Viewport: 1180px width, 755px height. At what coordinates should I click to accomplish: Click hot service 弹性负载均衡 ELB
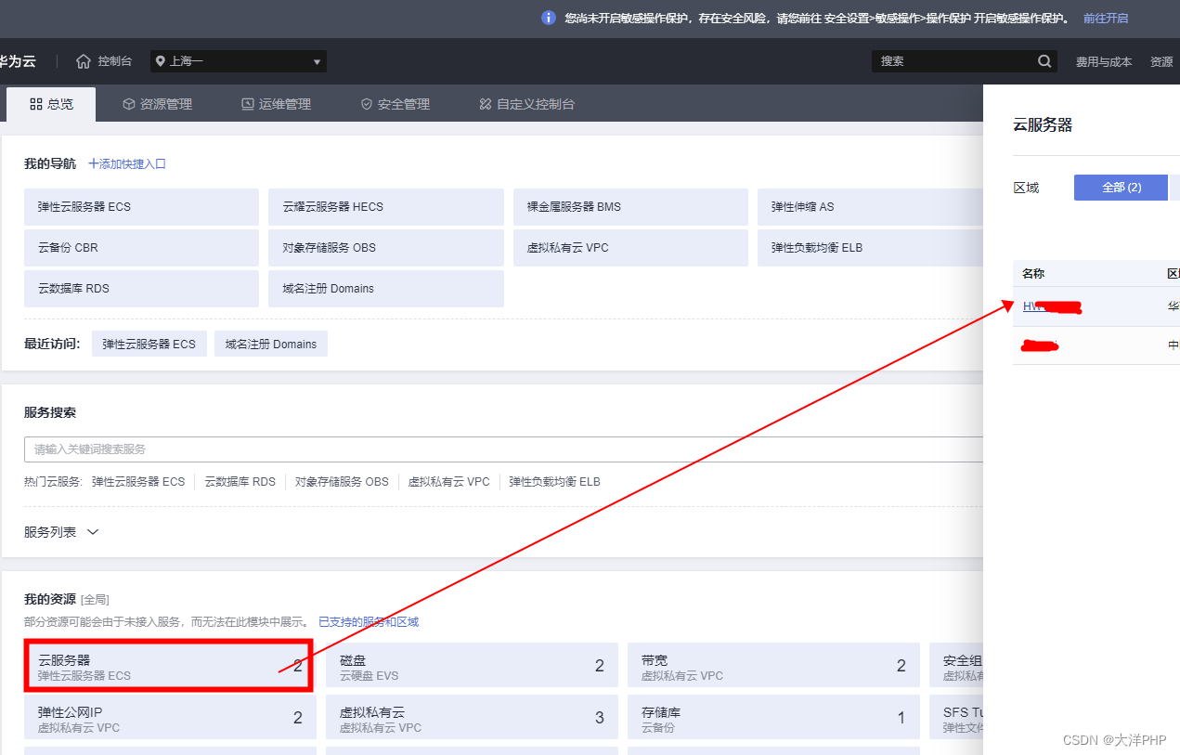pyautogui.click(x=554, y=482)
